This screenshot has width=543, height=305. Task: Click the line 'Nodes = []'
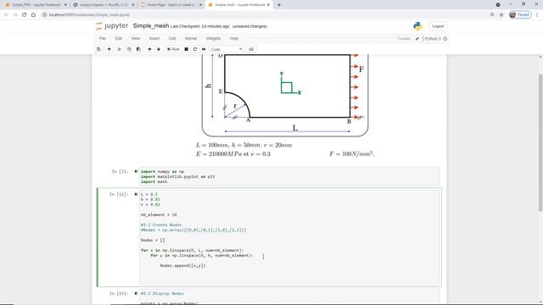coord(153,240)
